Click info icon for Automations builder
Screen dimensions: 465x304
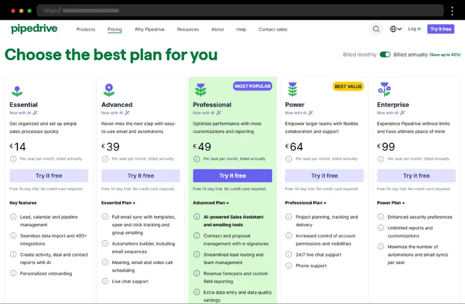[105, 243]
